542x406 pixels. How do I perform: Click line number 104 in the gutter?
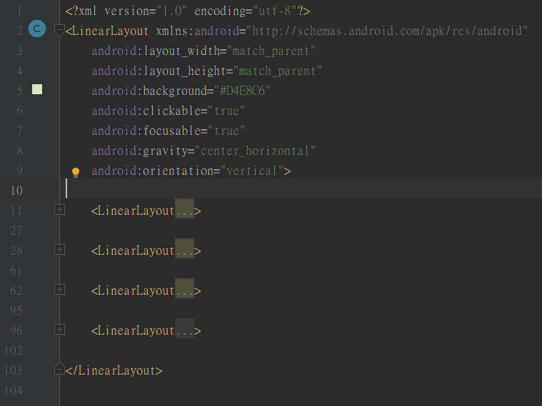click(x=14, y=390)
